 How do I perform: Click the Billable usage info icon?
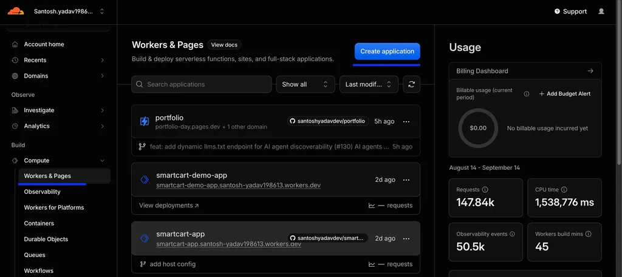point(527,94)
